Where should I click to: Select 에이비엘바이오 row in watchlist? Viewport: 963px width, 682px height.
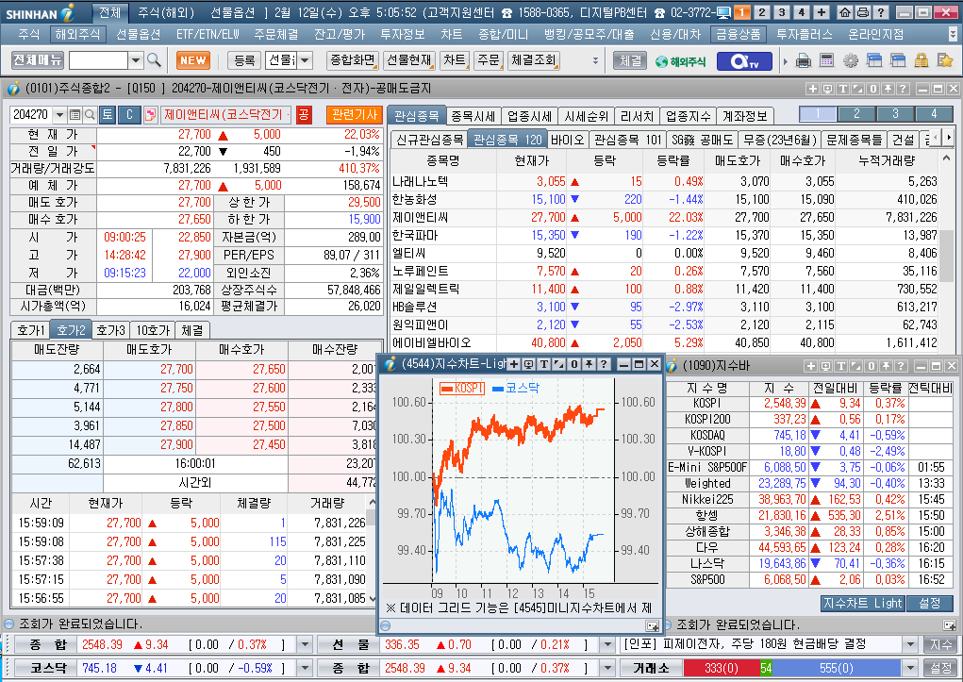[665, 342]
